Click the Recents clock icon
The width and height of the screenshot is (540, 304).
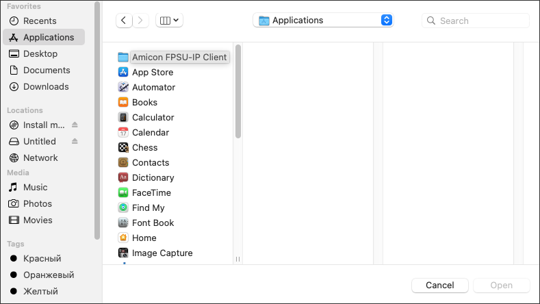[14, 21]
